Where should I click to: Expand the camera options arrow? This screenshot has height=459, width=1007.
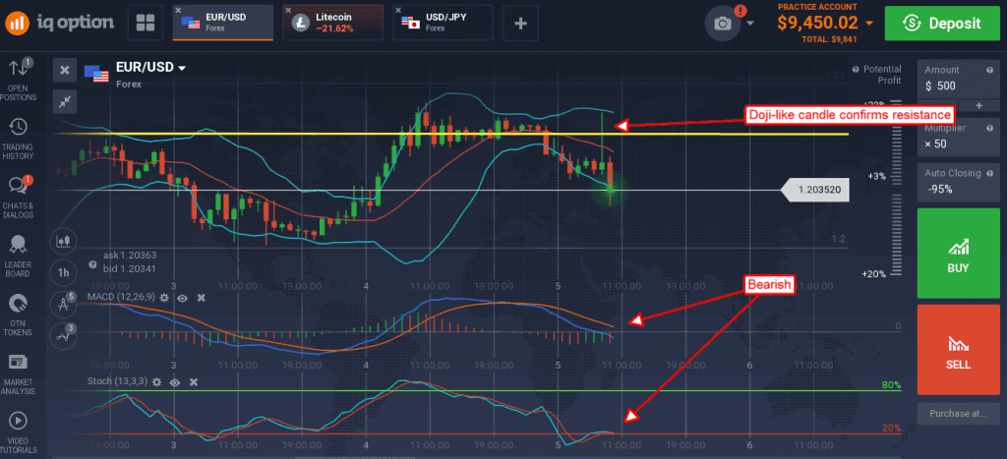pos(750,24)
